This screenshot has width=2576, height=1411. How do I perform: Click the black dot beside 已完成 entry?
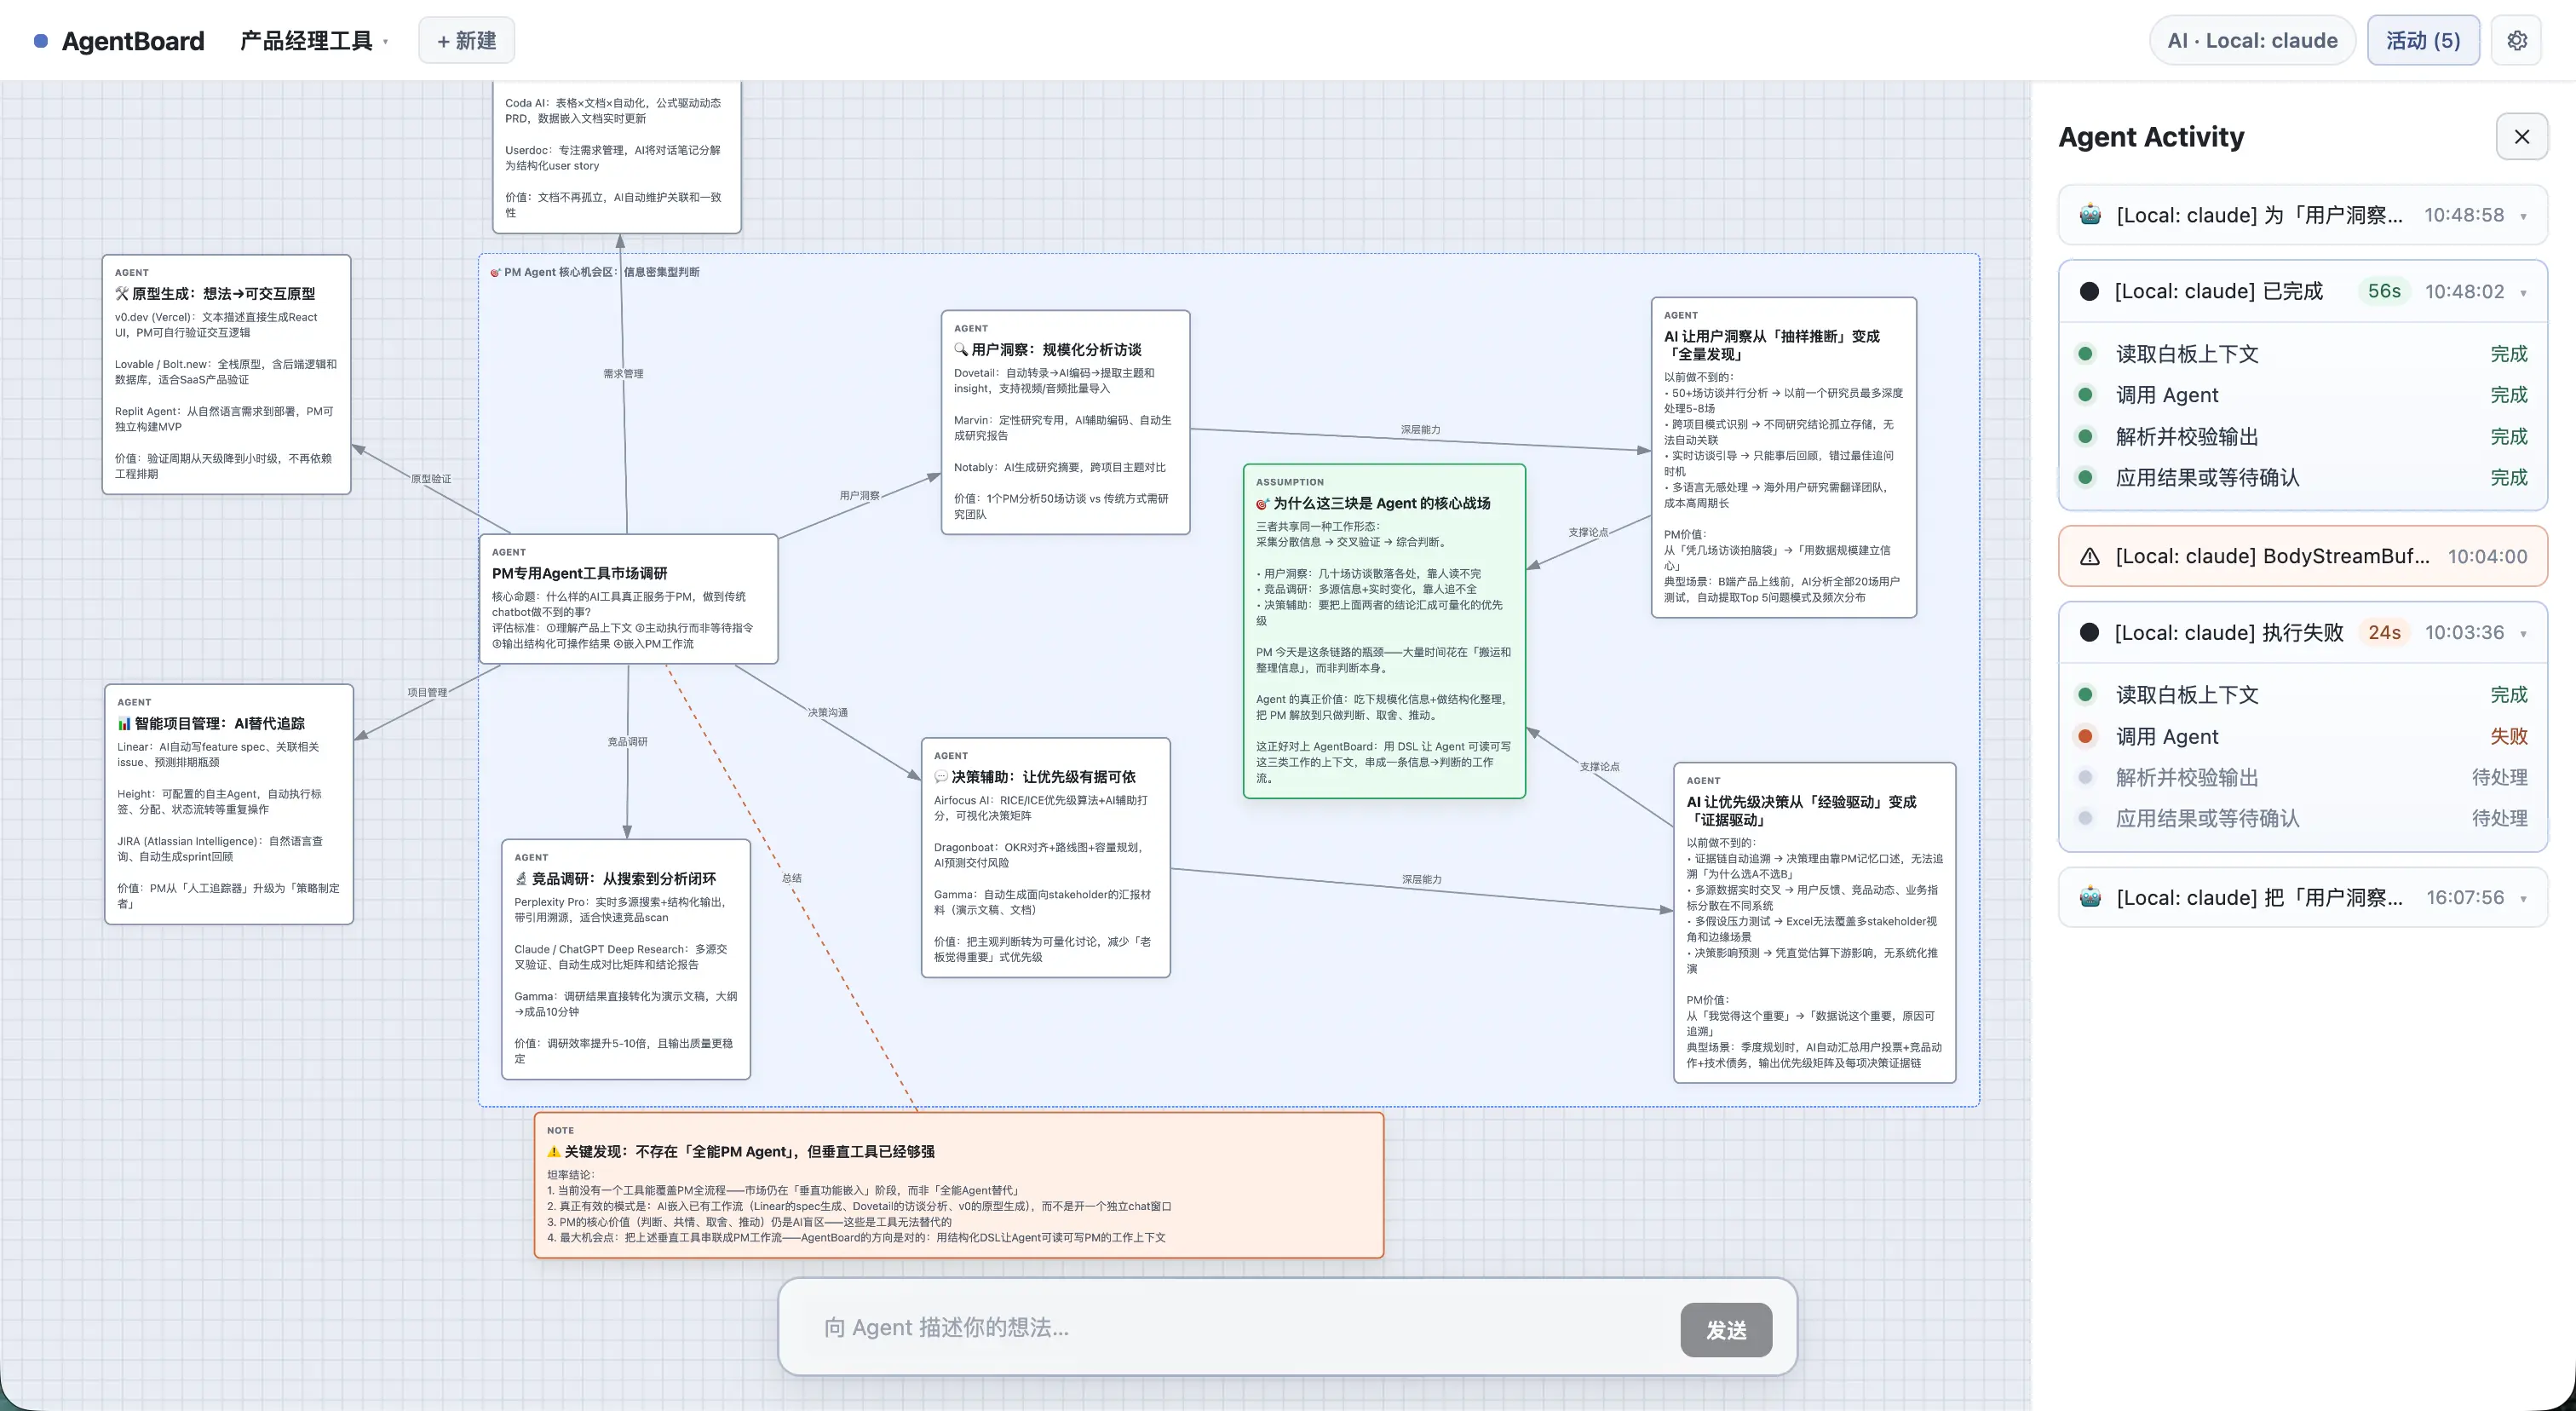pyautogui.click(x=2089, y=291)
